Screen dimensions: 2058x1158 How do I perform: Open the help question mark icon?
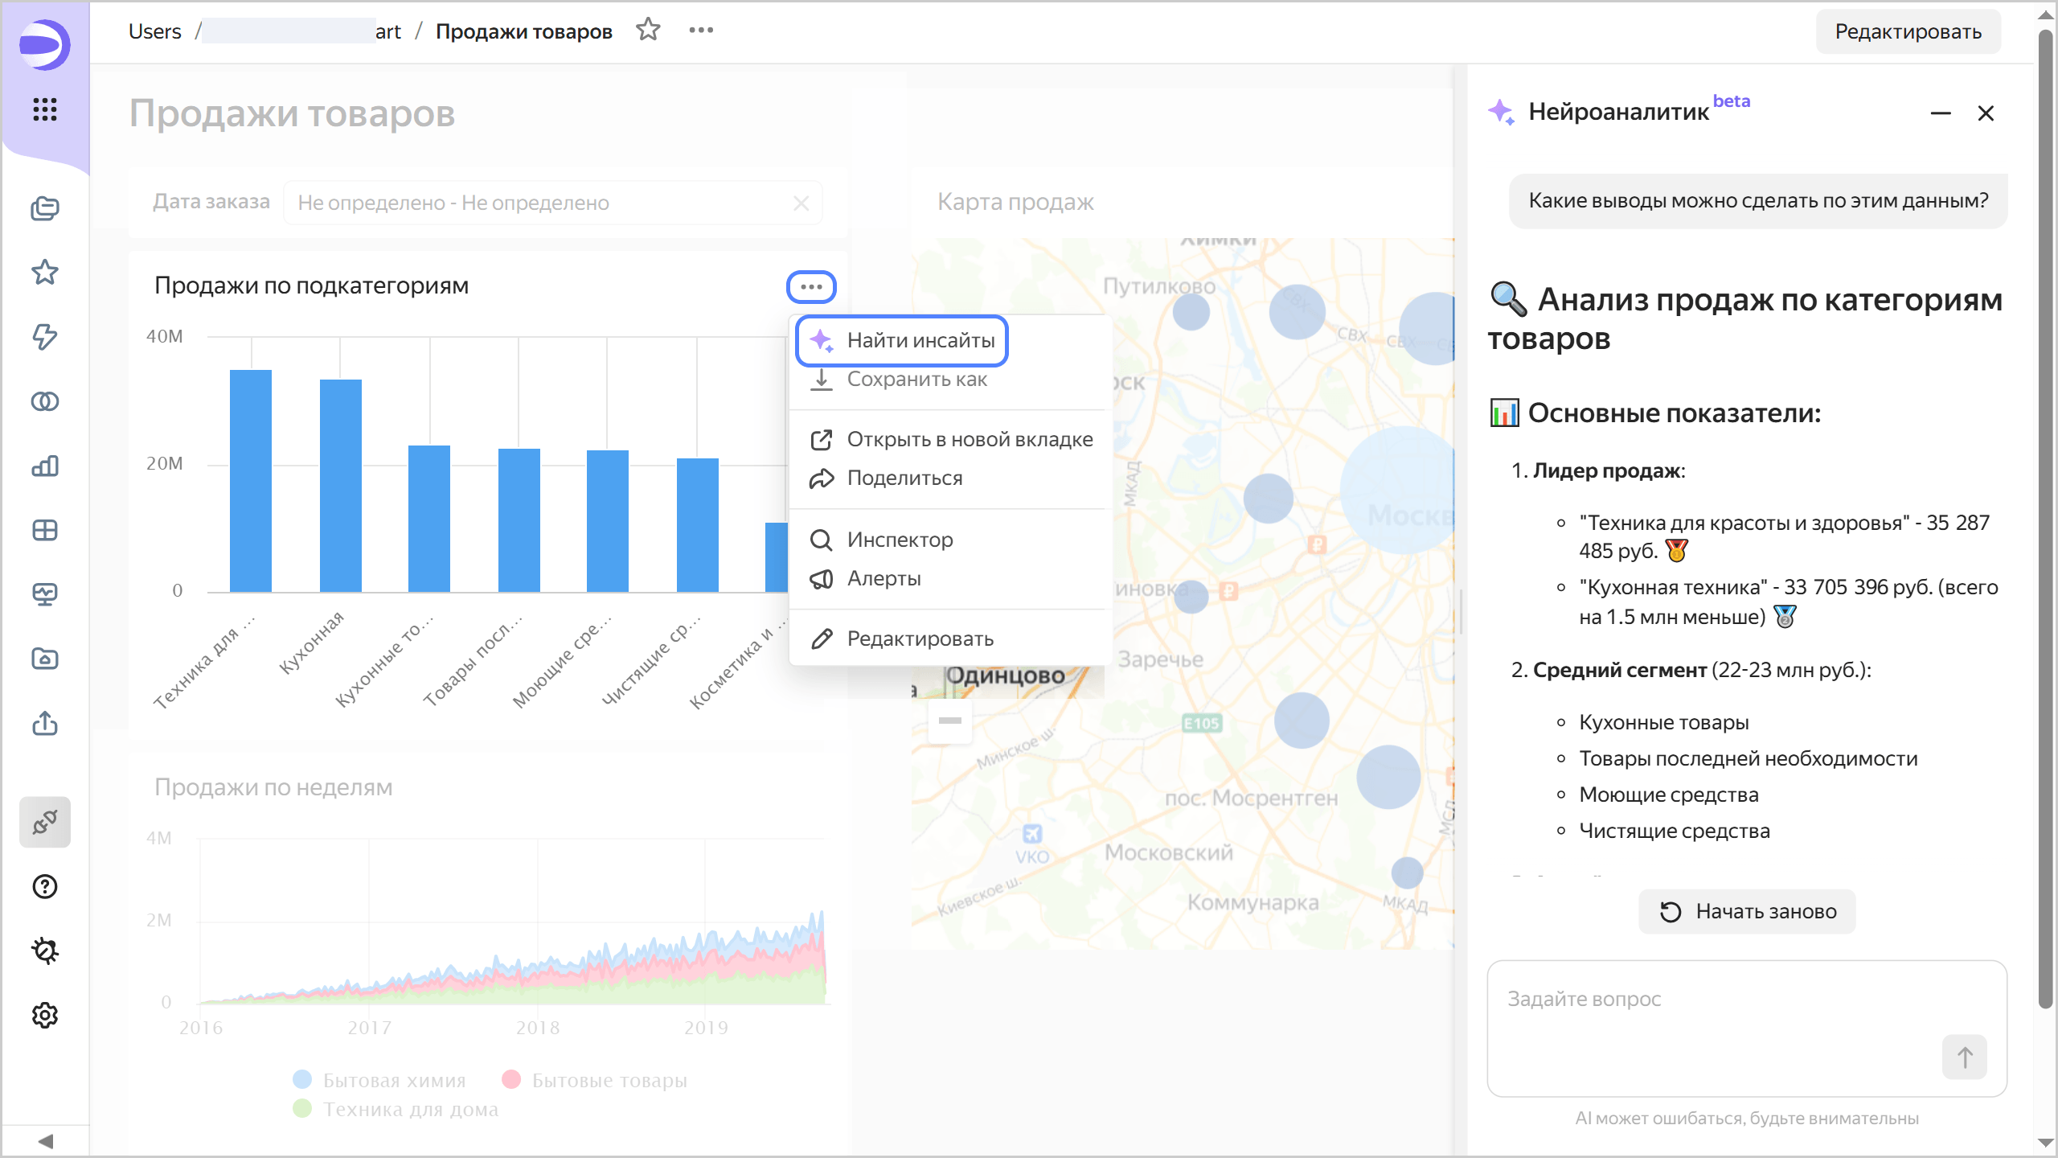(x=45, y=886)
